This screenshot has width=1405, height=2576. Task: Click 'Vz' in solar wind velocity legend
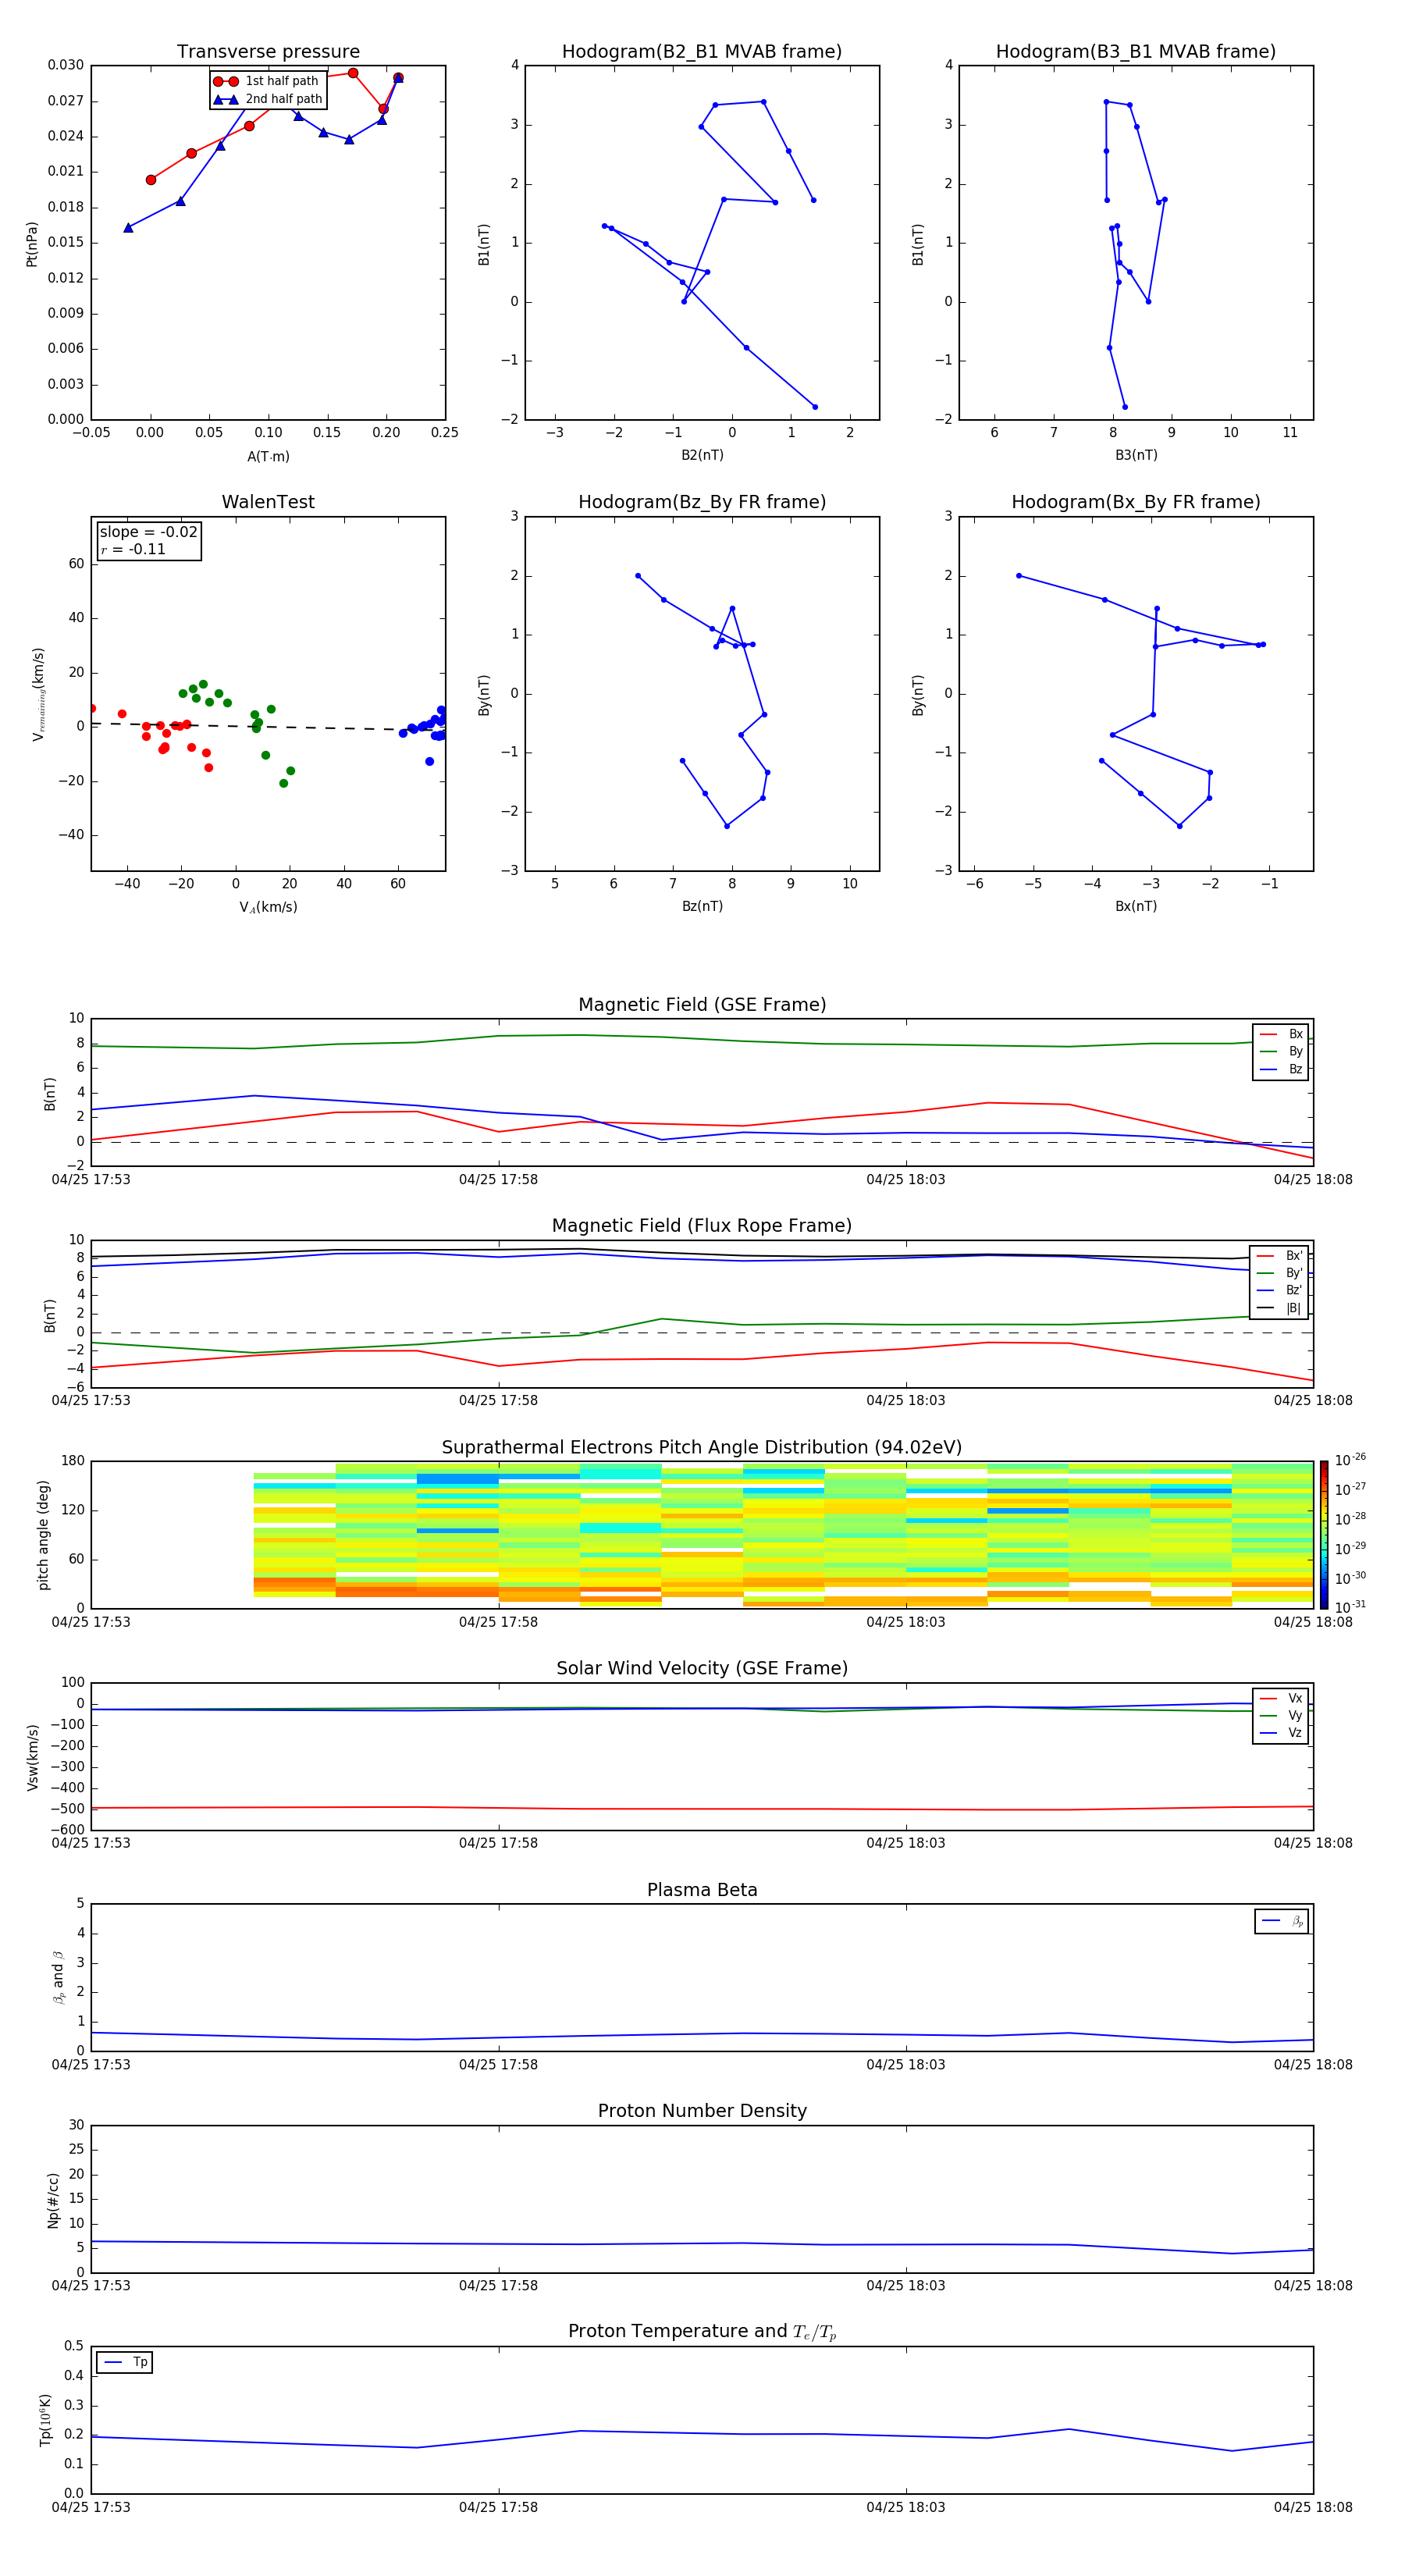click(x=1282, y=1733)
